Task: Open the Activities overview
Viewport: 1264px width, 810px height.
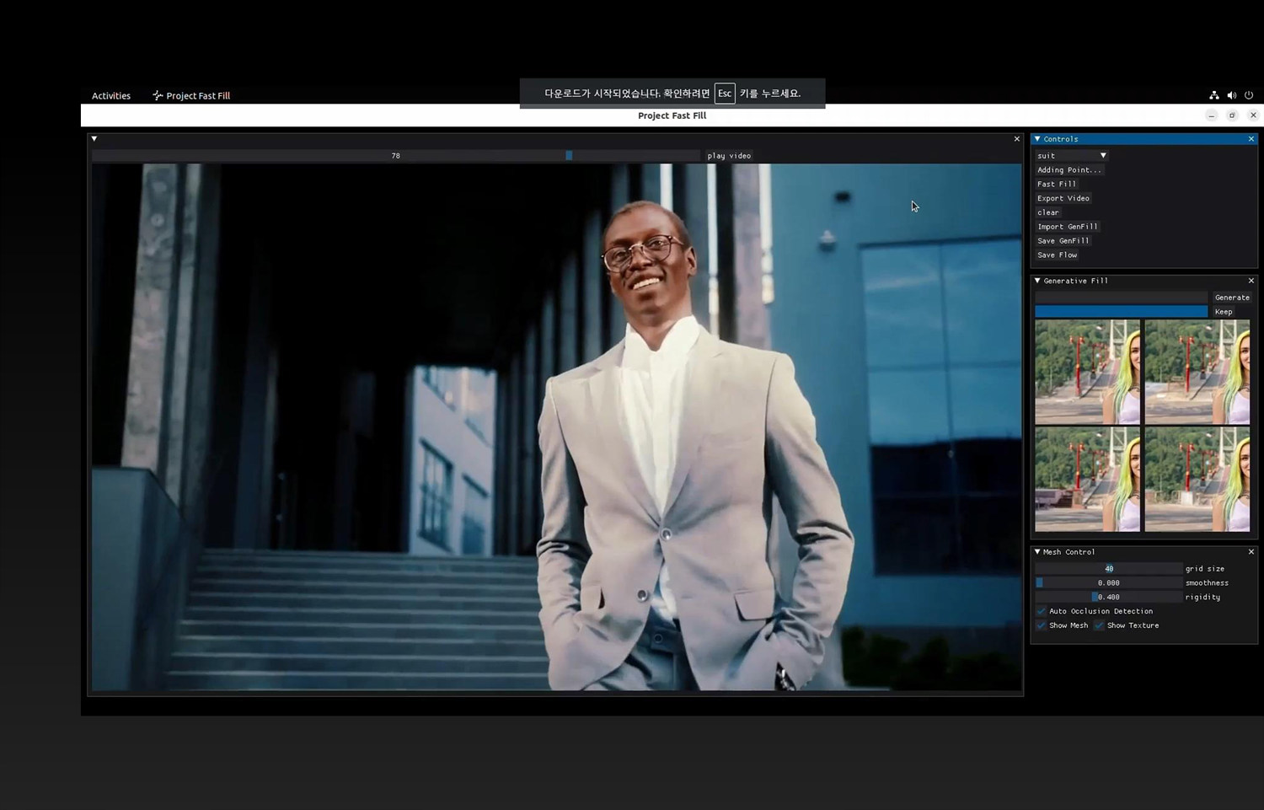Action: (111, 96)
